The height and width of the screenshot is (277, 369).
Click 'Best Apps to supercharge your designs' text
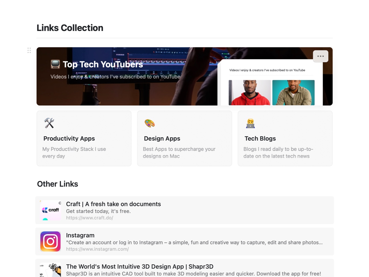(x=179, y=153)
